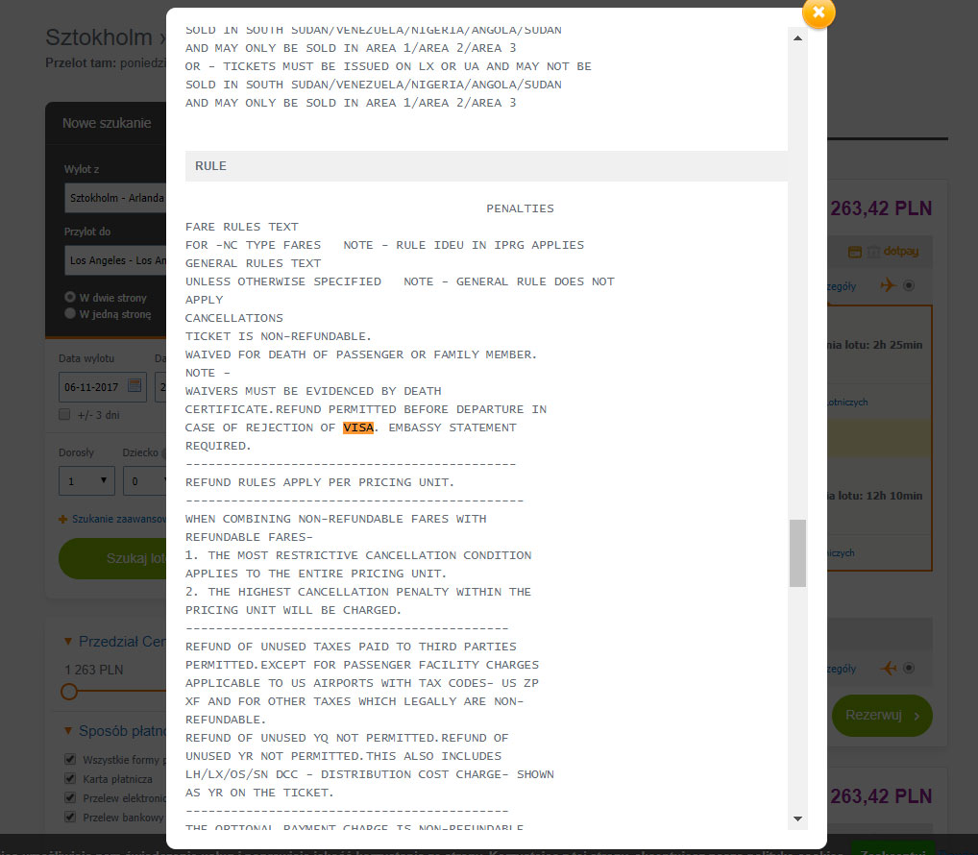Select radio button beside outbound airplane icon

click(909, 285)
